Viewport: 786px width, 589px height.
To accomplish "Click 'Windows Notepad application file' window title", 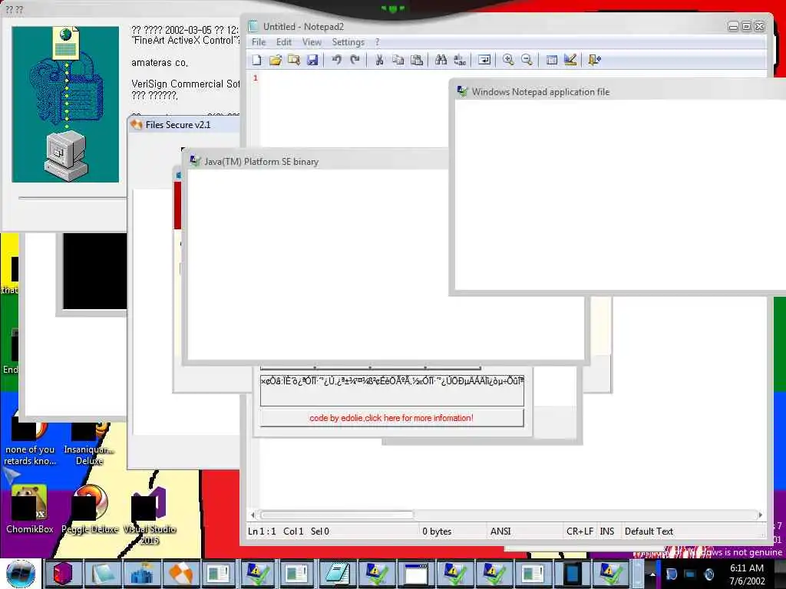I will [x=540, y=92].
